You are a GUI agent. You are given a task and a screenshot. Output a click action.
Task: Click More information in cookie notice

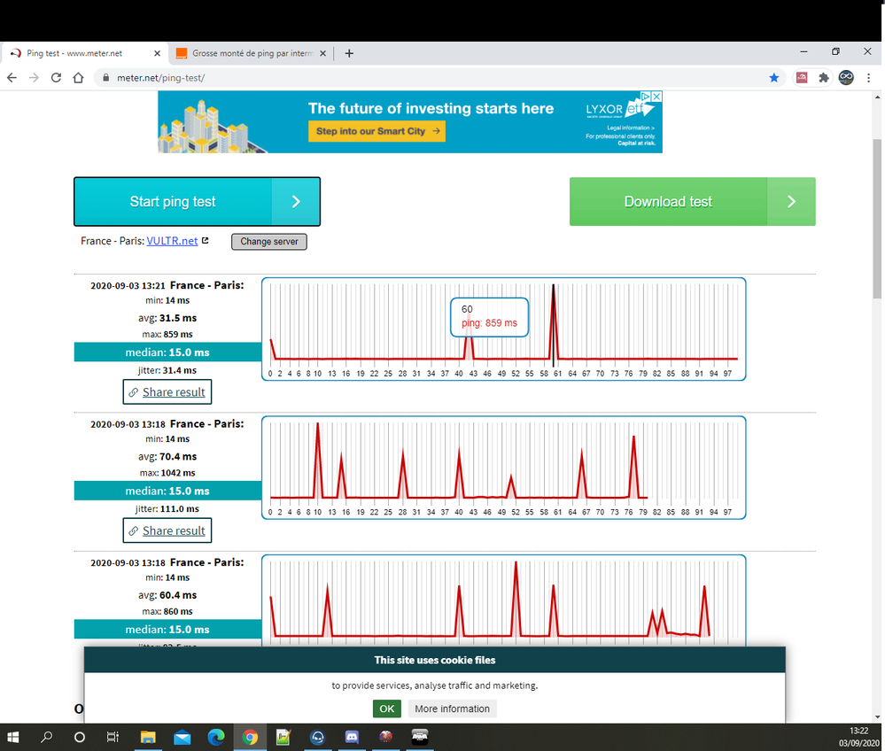[x=452, y=708]
